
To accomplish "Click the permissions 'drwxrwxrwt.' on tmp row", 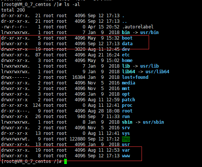I will tap(15, 139).
